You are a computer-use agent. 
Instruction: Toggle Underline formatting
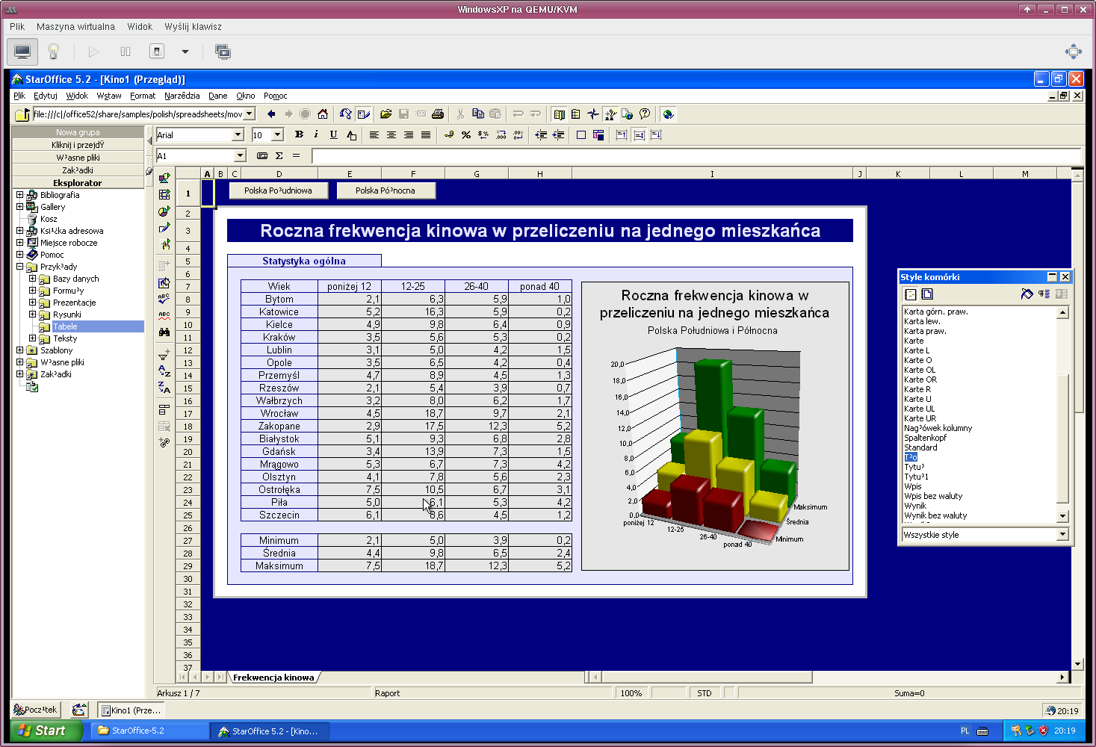334,135
